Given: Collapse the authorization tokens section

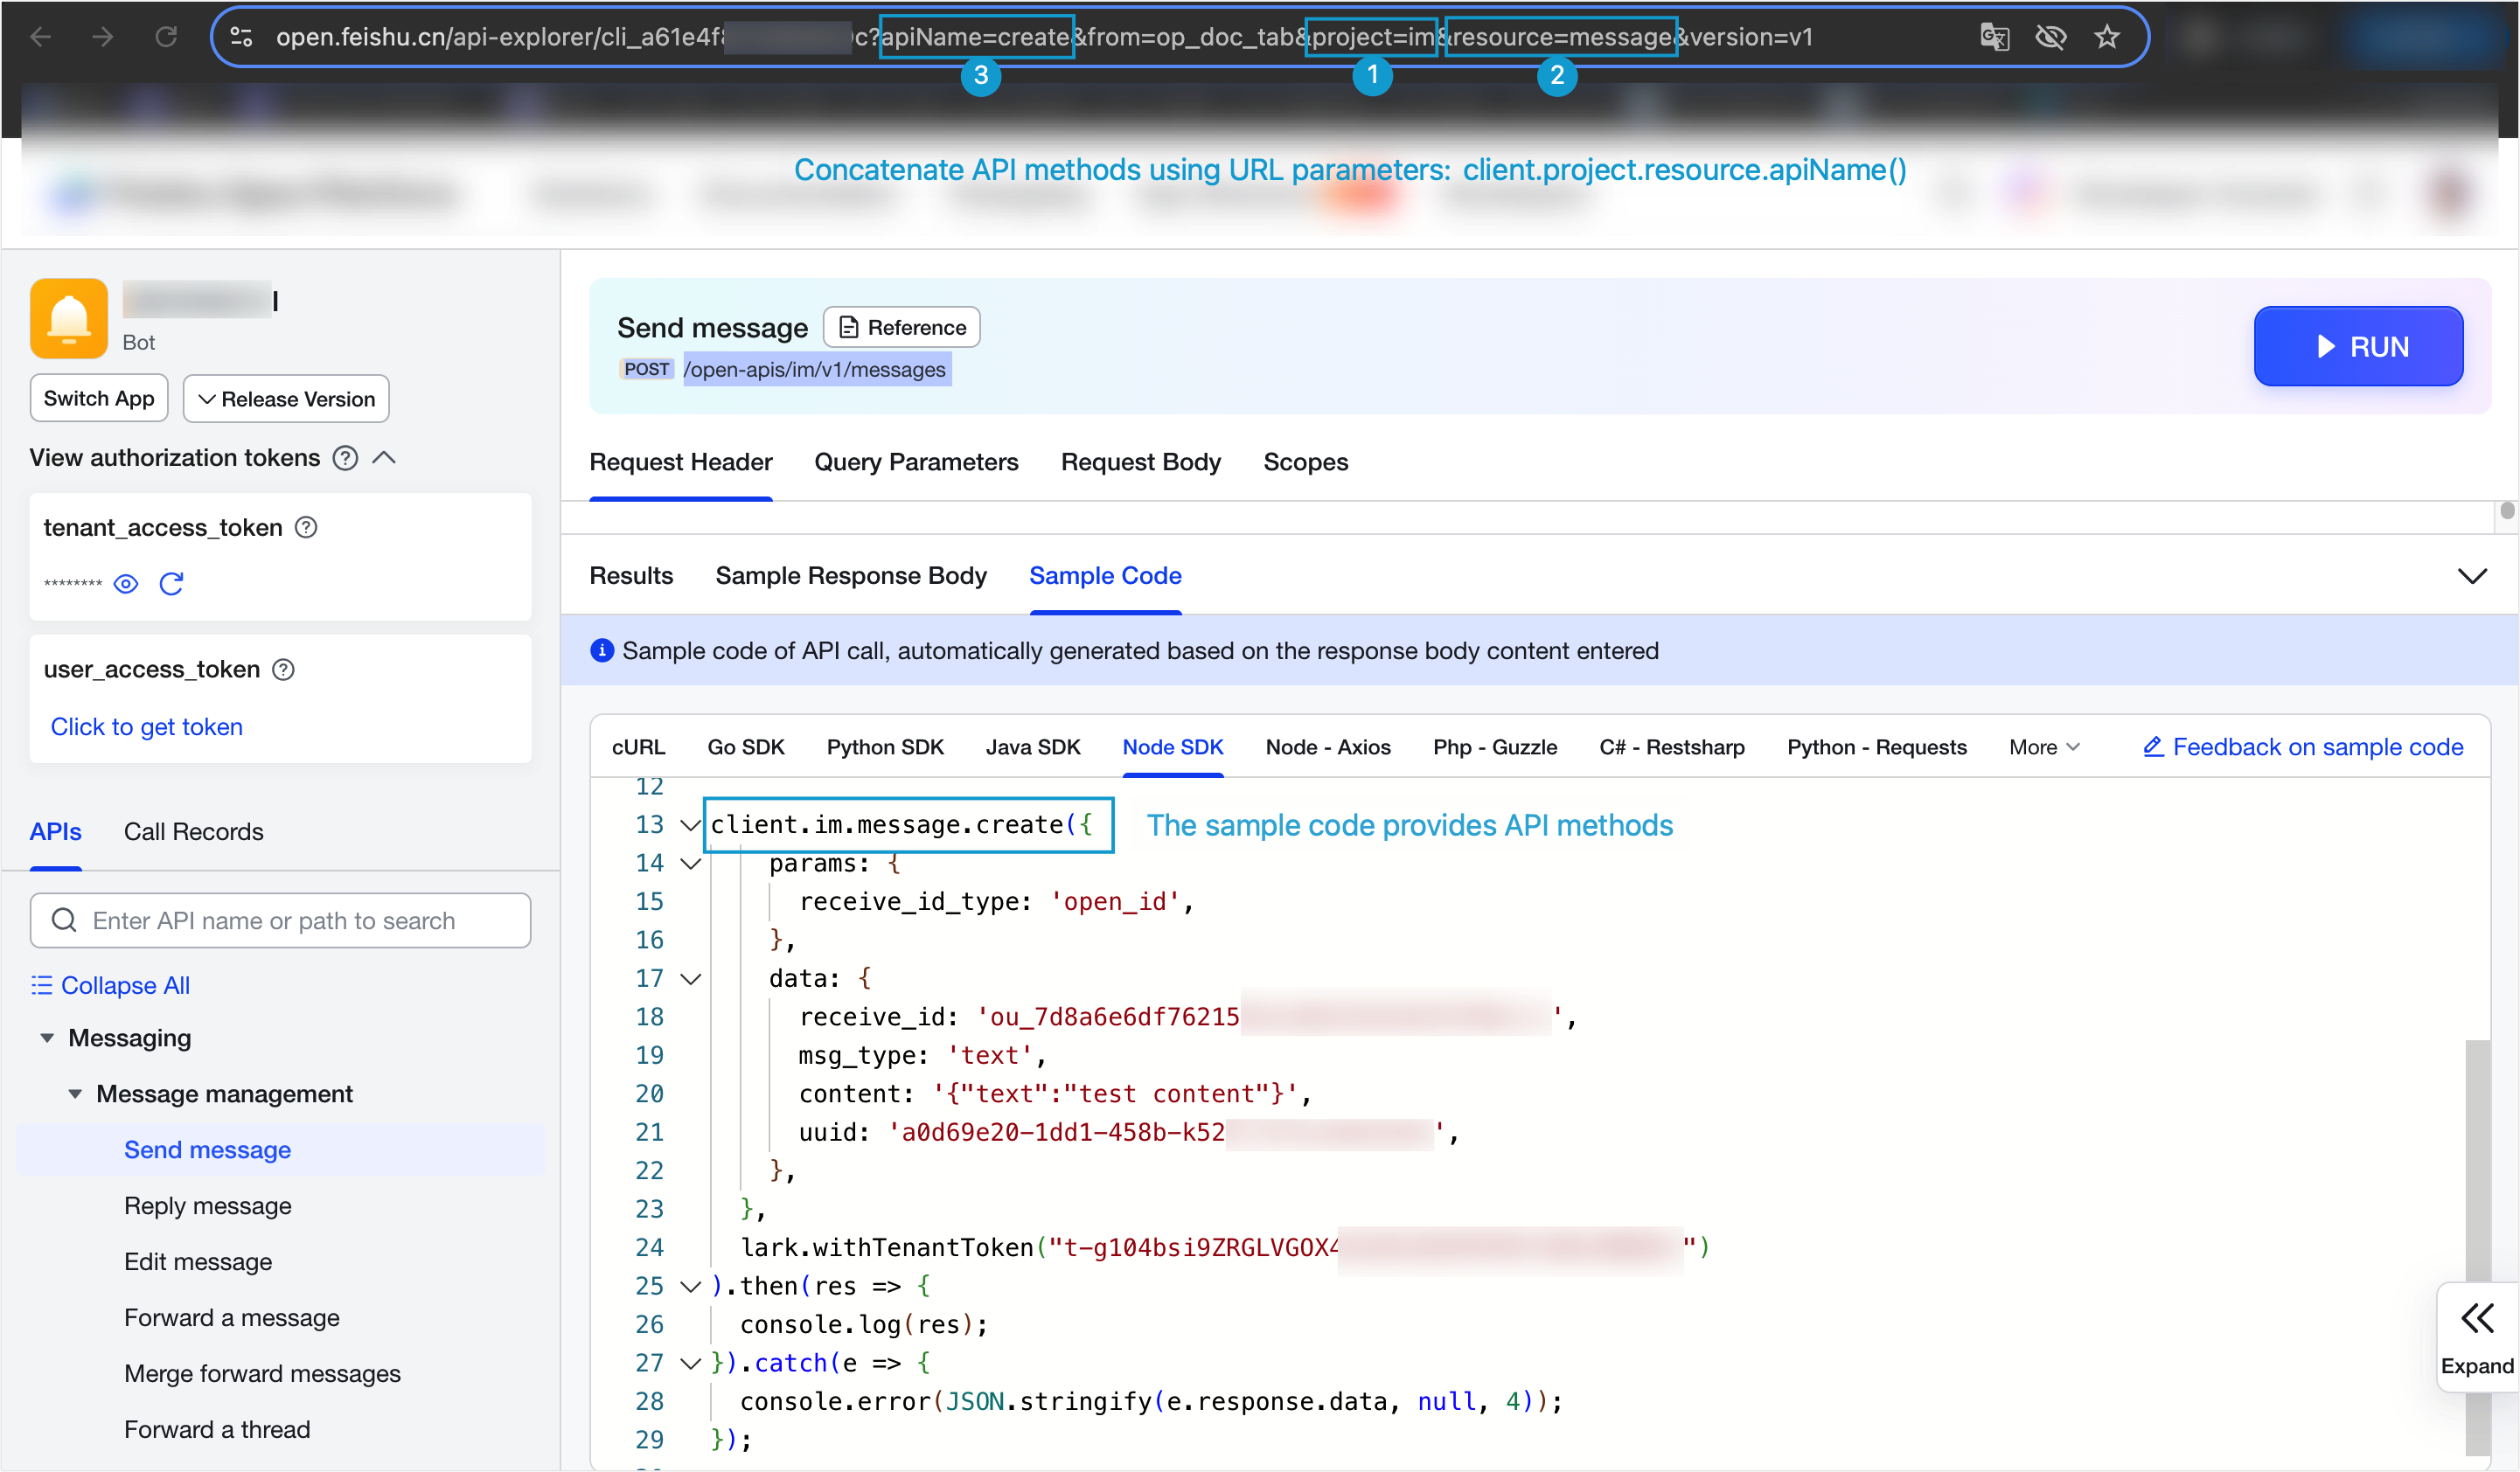Looking at the screenshot, I should click(384, 458).
